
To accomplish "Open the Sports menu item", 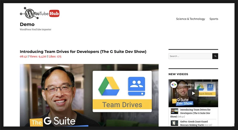I will coord(214,19).
